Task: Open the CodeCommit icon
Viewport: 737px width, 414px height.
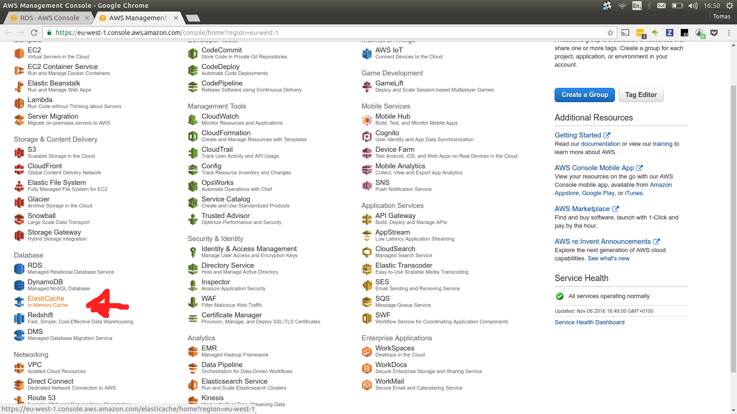Action: coord(193,53)
